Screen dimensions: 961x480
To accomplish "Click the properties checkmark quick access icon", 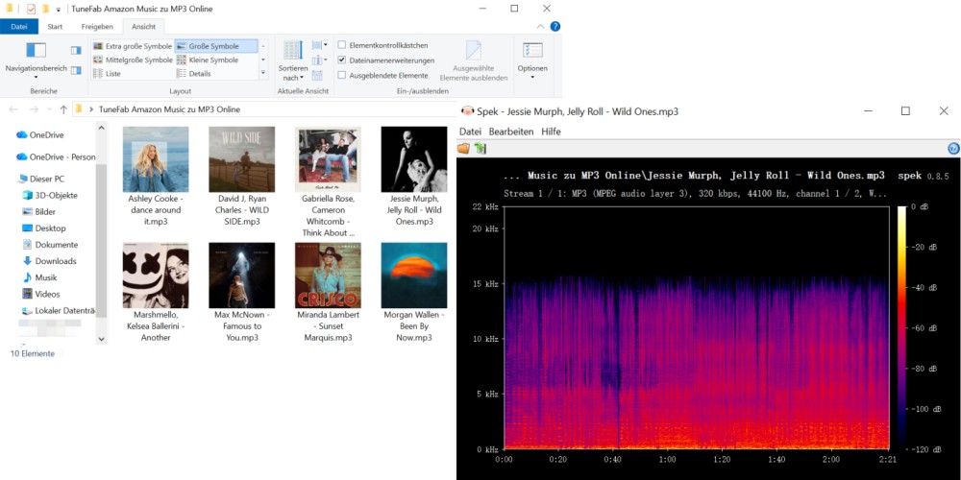I will (x=32, y=10).
